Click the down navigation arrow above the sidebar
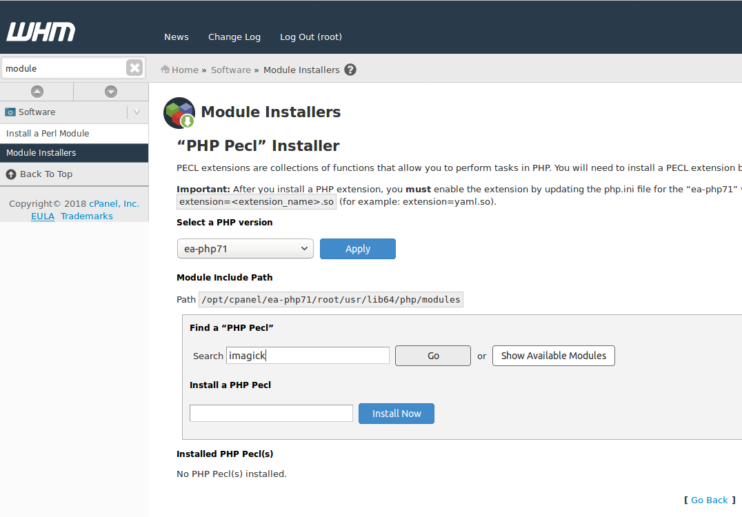 pos(110,91)
